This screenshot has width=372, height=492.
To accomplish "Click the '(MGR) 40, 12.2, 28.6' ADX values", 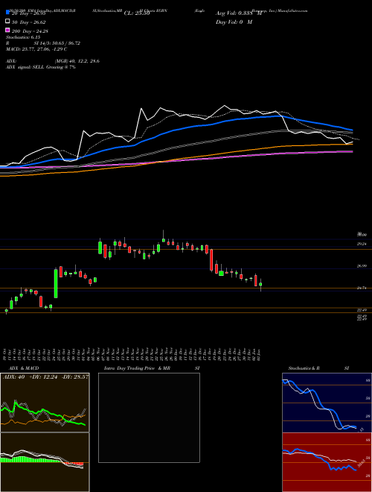I will [x=77, y=61].
